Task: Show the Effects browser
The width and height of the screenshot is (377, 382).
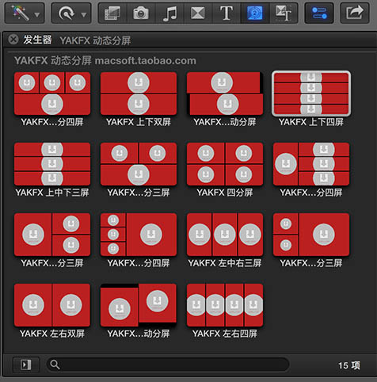Action: [112, 13]
